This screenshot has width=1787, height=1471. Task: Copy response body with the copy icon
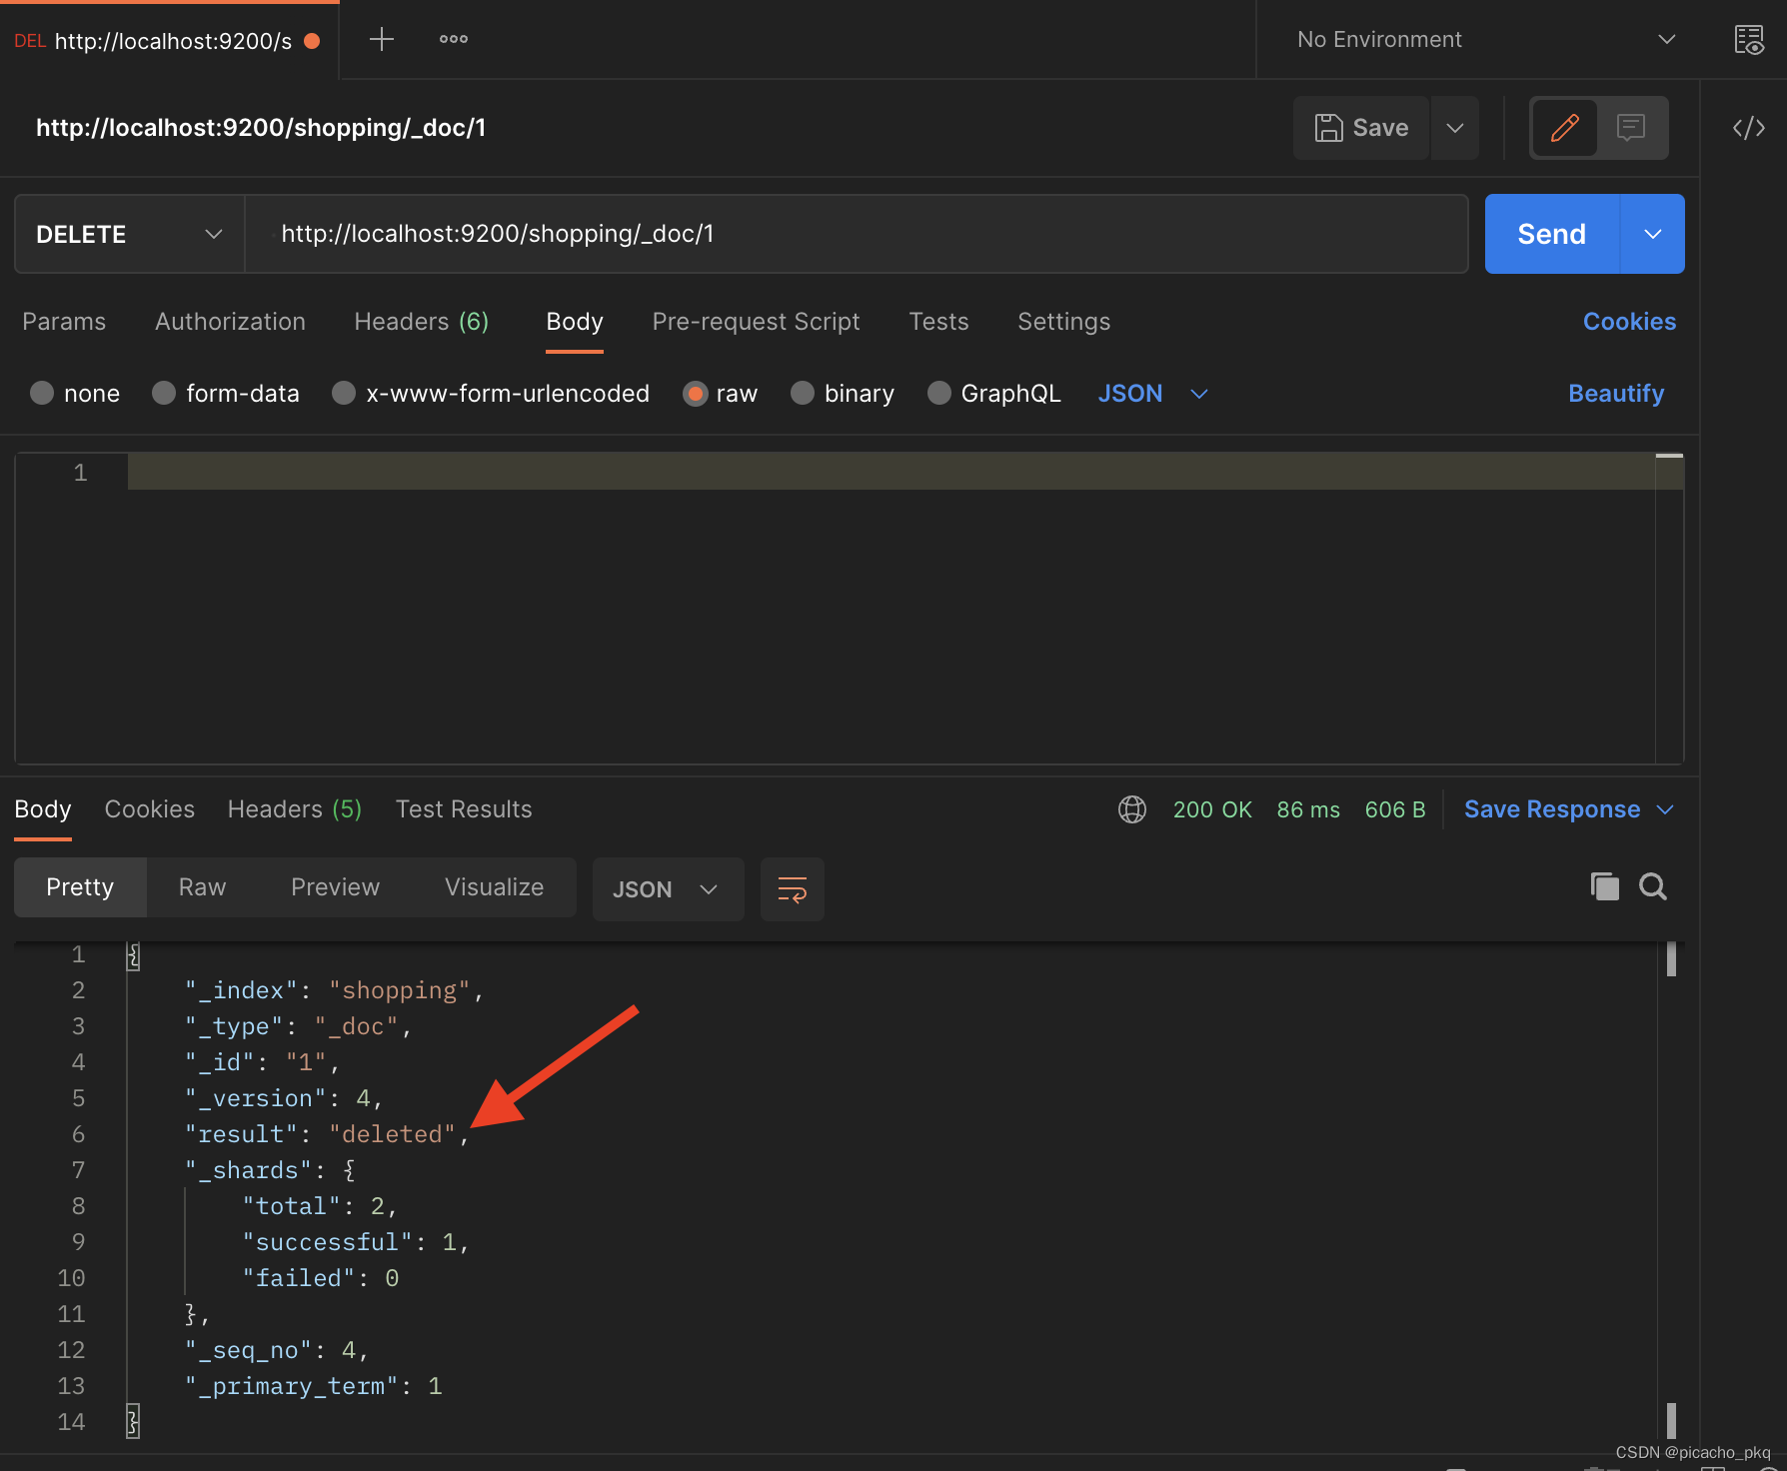1604,886
